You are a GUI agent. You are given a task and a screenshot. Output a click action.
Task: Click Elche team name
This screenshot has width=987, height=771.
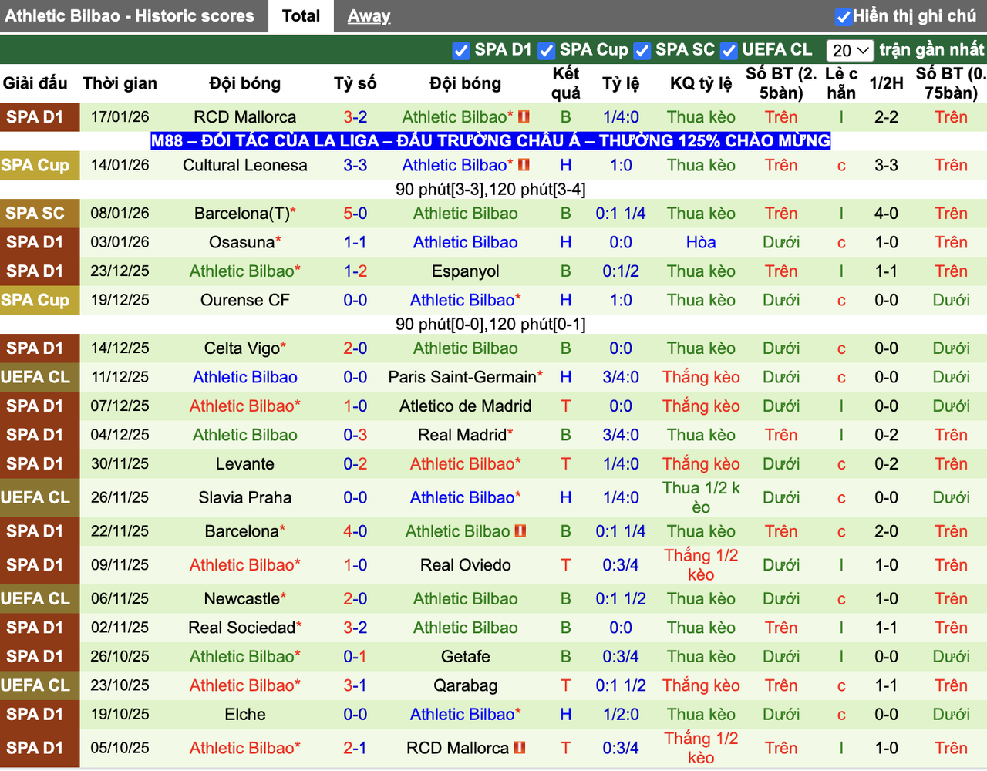coord(245,715)
